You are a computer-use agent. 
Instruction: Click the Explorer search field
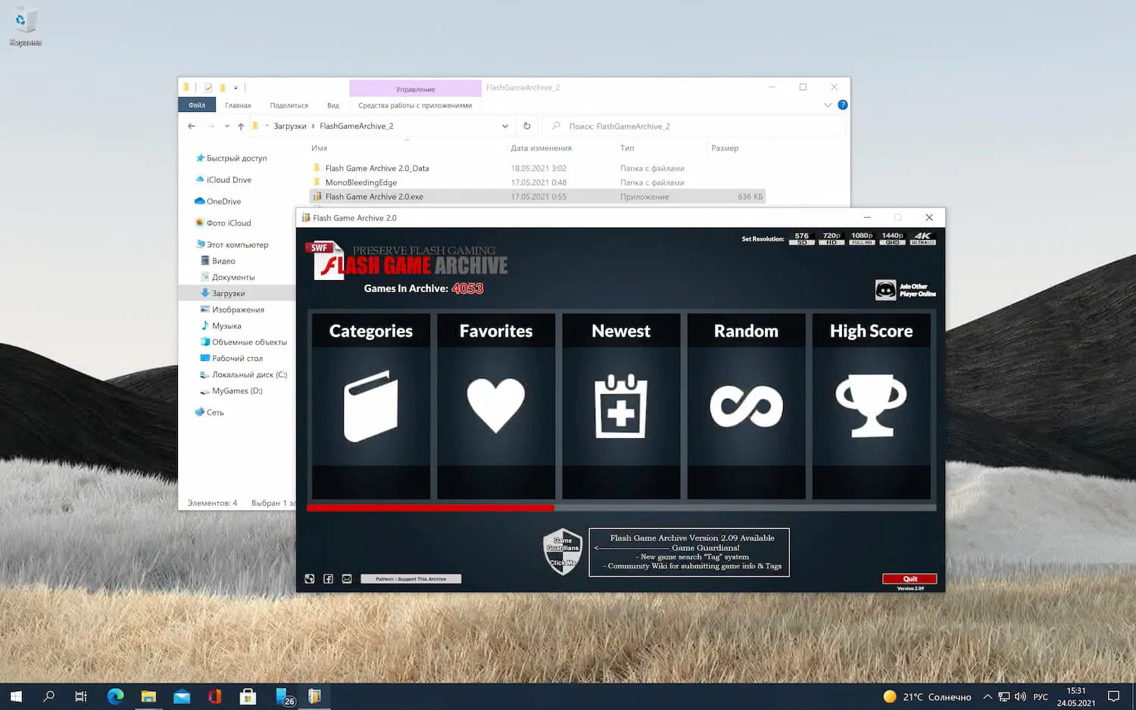click(694, 126)
